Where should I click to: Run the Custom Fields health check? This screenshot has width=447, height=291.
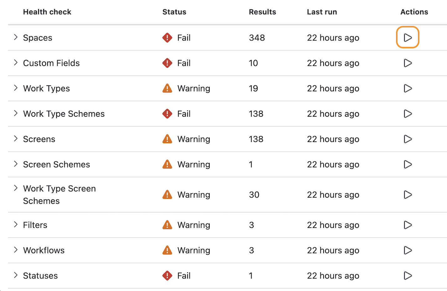click(x=408, y=63)
